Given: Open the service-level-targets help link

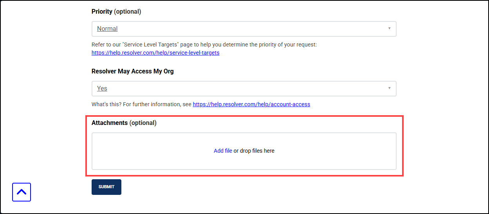Looking at the screenshot, I should 155,53.
